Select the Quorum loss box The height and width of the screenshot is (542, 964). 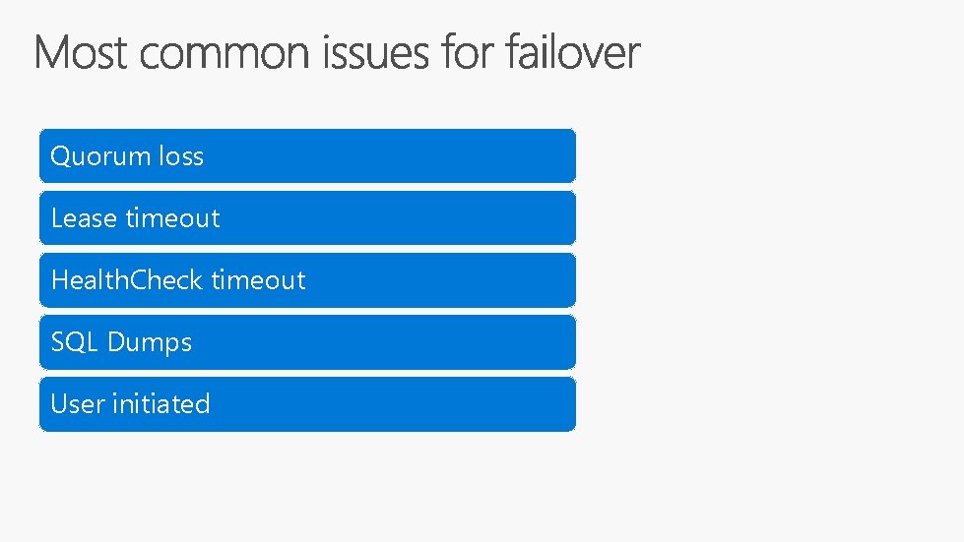click(x=307, y=155)
